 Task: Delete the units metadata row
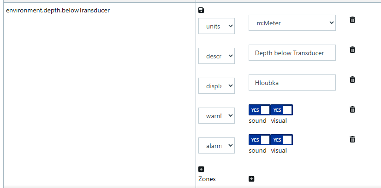coord(352,20)
